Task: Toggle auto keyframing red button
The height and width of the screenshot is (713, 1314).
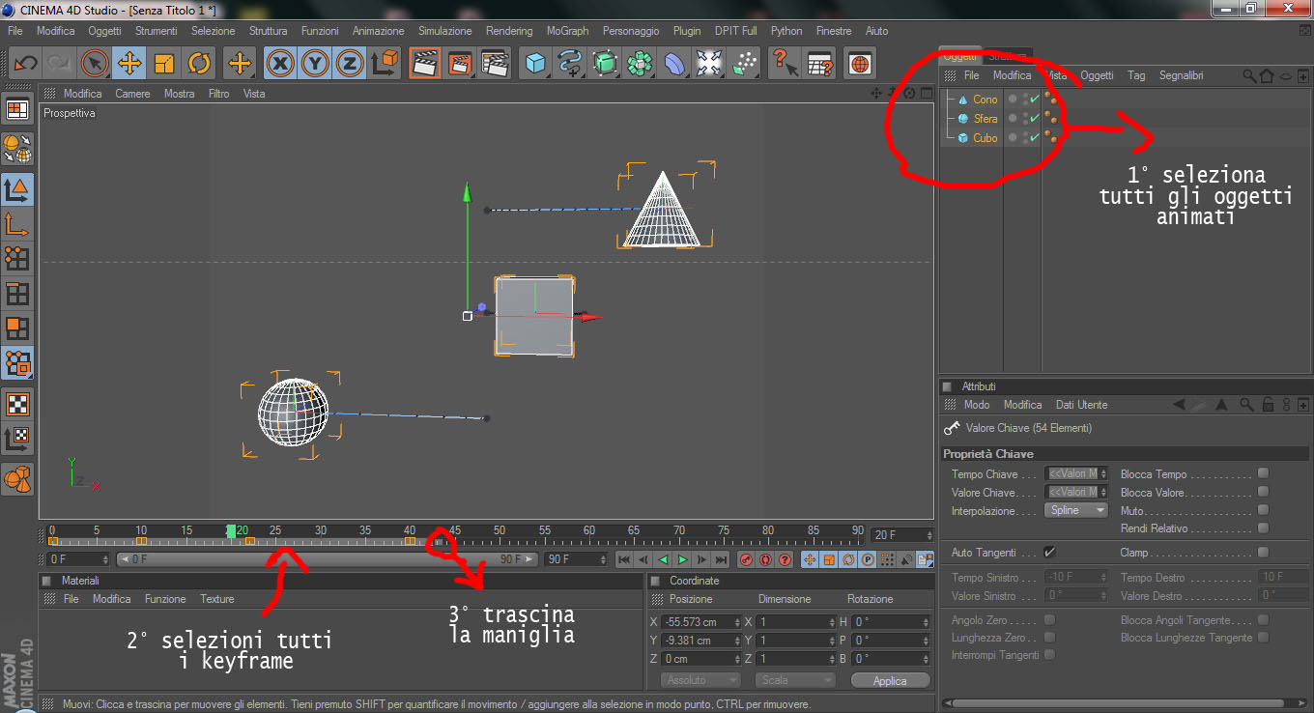Action: pyautogui.click(x=765, y=559)
